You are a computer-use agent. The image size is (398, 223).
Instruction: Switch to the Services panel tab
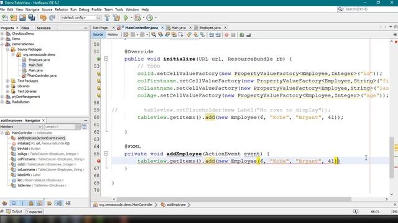[x=44, y=28]
